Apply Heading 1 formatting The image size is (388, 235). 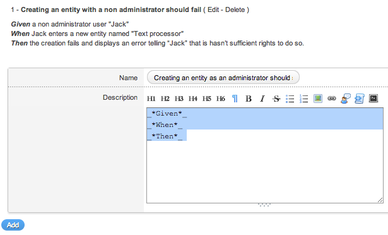click(x=151, y=99)
